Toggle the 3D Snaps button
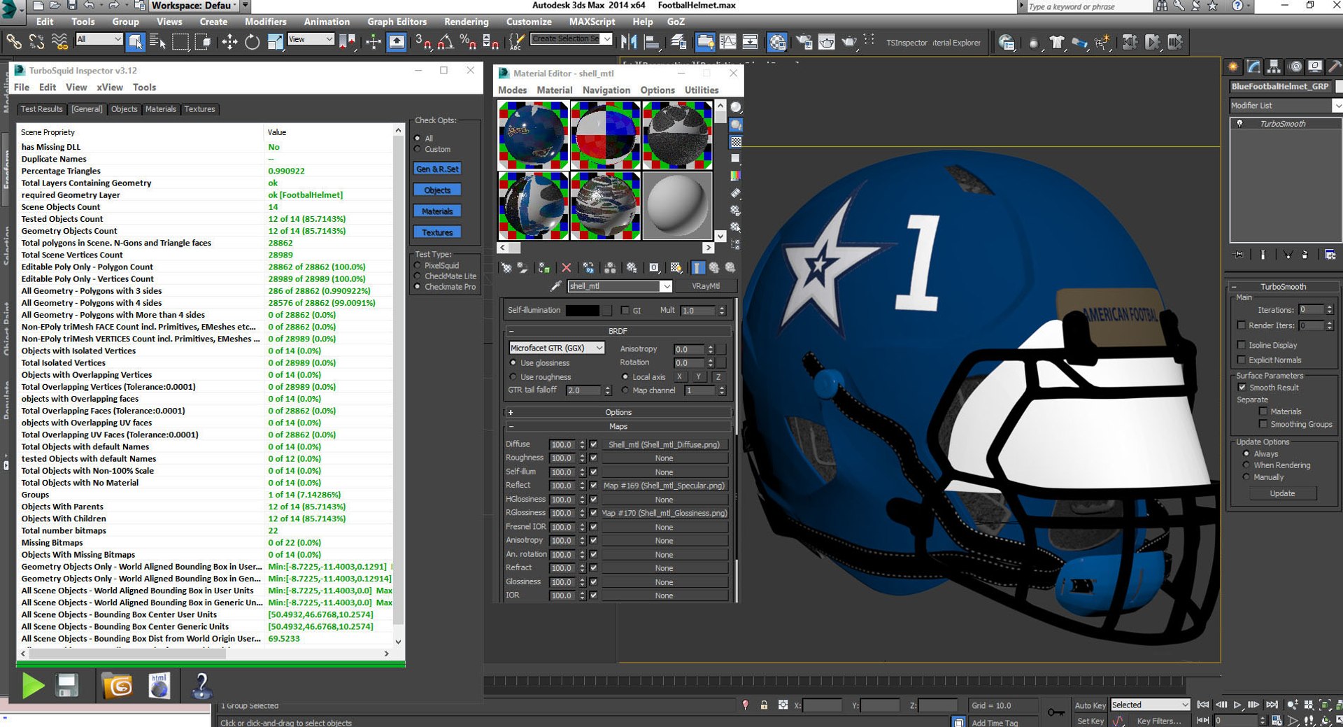 [x=422, y=42]
